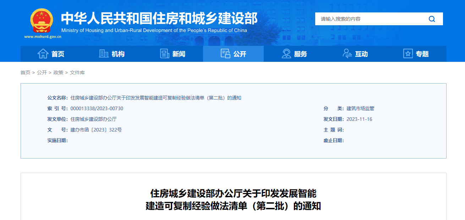Click the English ministry name subtitle
Viewport: 465px width, 220px height.
154,30
